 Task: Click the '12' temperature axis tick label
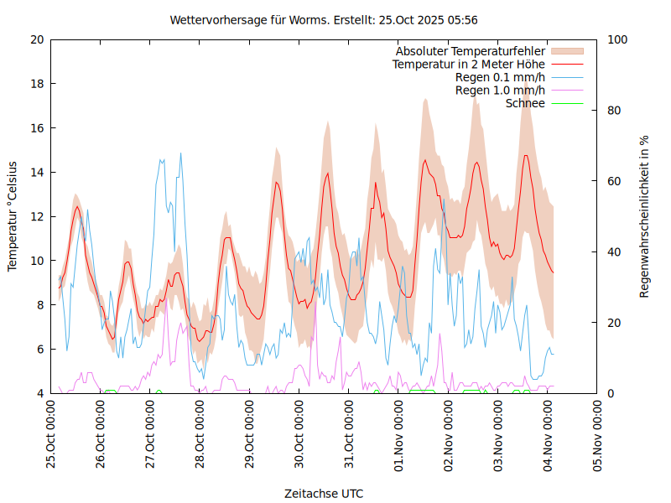click(36, 216)
